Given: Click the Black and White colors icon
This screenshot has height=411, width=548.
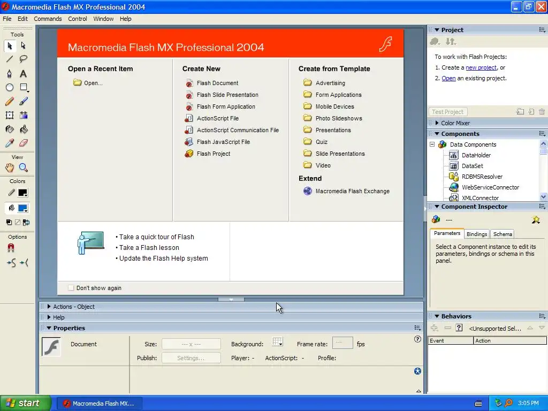Looking at the screenshot, I should [9, 222].
